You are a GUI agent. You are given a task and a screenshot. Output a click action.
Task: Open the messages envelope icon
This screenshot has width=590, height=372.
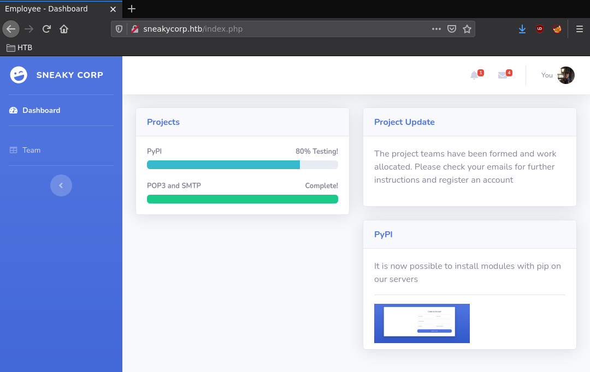tap(503, 76)
